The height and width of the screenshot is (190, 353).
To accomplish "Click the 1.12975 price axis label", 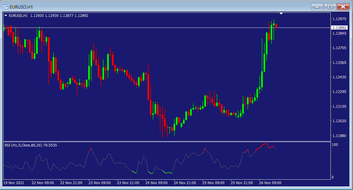I will click(x=339, y=19).
